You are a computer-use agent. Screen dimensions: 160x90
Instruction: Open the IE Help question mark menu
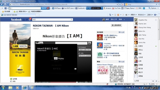click(x=155, y=15)
